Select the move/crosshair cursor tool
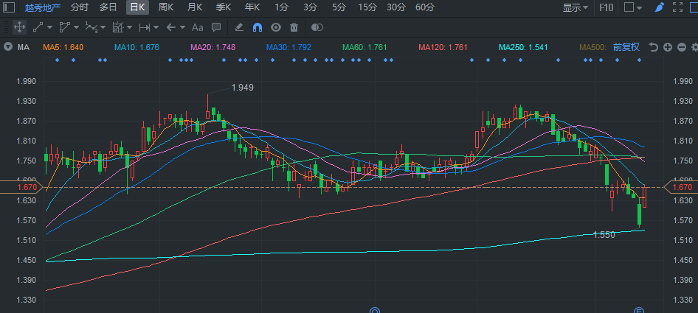The width and height of the screenshot is (698, 313). pyautogui.click(x=19, y=27)
